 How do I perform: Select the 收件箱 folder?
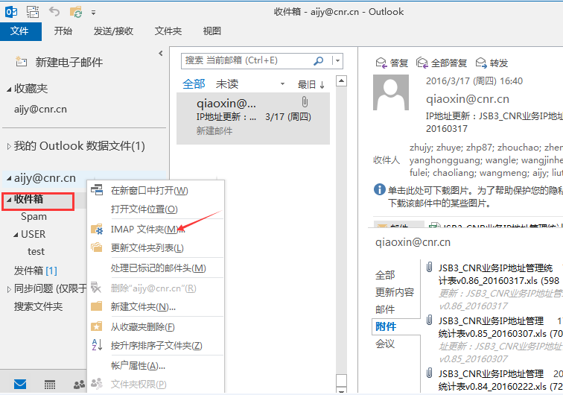pyautogui.click(x=29, y=199)
